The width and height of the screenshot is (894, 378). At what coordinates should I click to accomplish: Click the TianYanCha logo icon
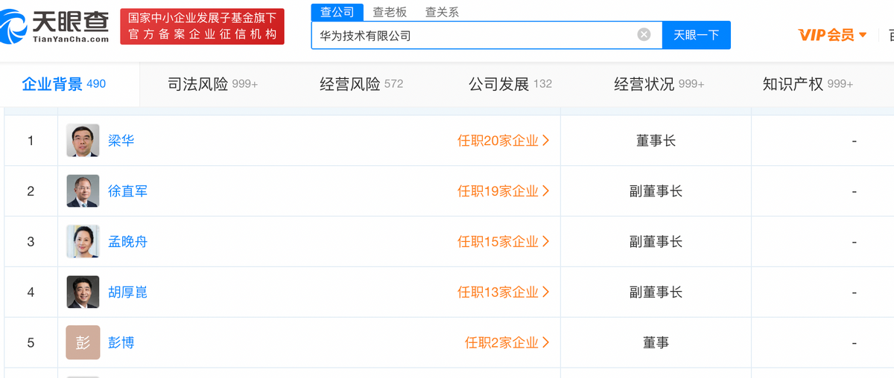[15, 27]
